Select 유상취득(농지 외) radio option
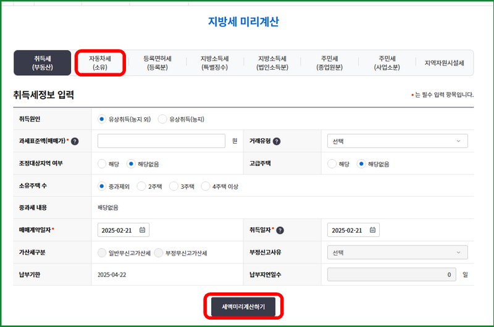The height and width of the screenshot is (327, 494). point(101,119)
